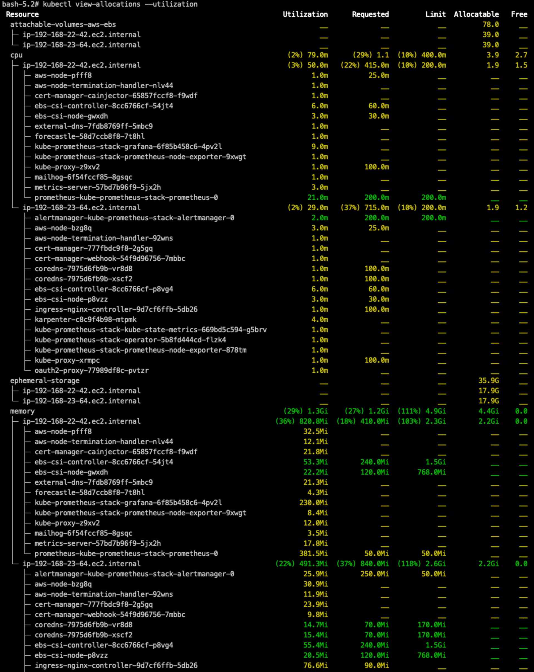The image size is (534, 672).
Task: Click the ephemeral-storage resource row
Action: pyautogui.click(x=44, y=380)
